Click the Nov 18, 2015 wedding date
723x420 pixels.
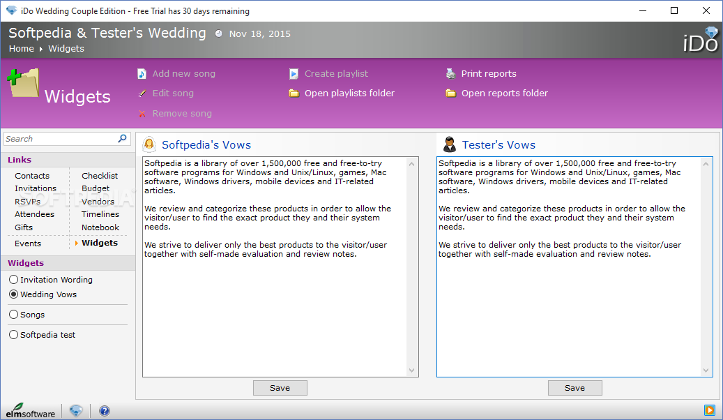pyautogui.click(x=259, y=33)
